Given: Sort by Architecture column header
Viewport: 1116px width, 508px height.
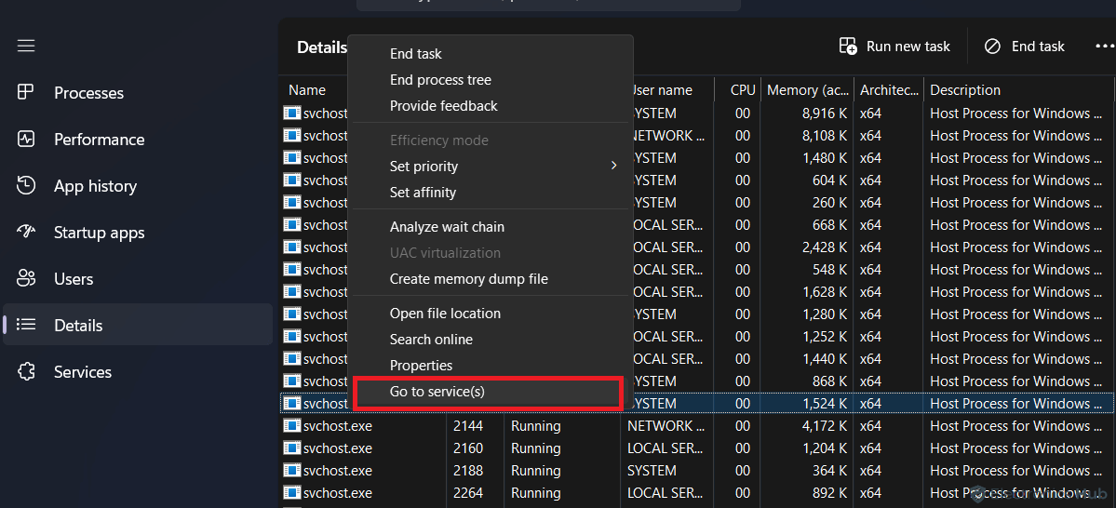Looking at the screenshot, I should pos(889,89).
